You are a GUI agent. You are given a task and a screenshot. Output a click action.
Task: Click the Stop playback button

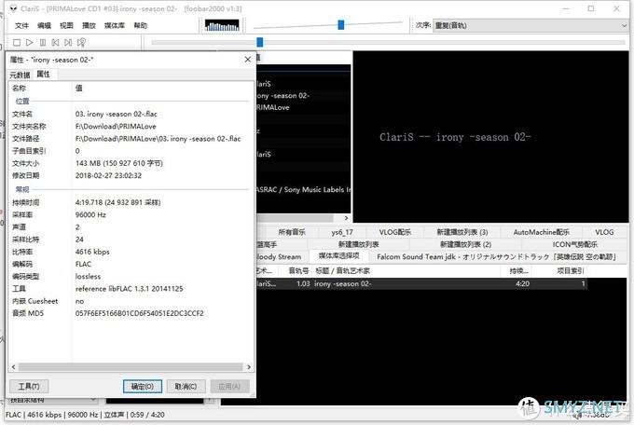click(x=17, y=42)
